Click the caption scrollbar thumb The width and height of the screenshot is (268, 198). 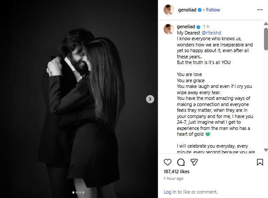point(266,39)
